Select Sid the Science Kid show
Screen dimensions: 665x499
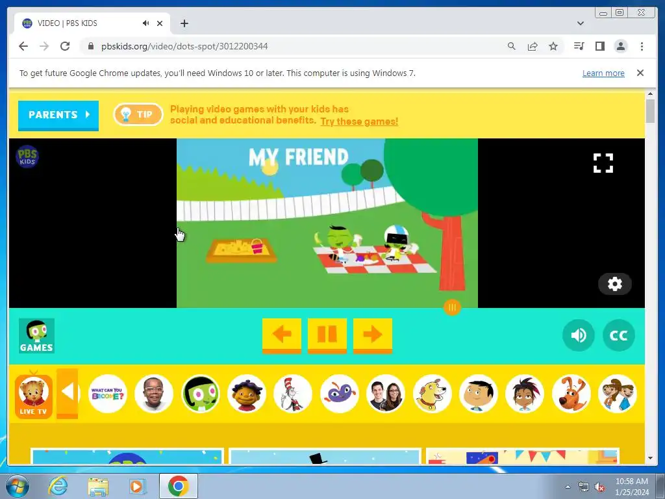coord(246,394)
